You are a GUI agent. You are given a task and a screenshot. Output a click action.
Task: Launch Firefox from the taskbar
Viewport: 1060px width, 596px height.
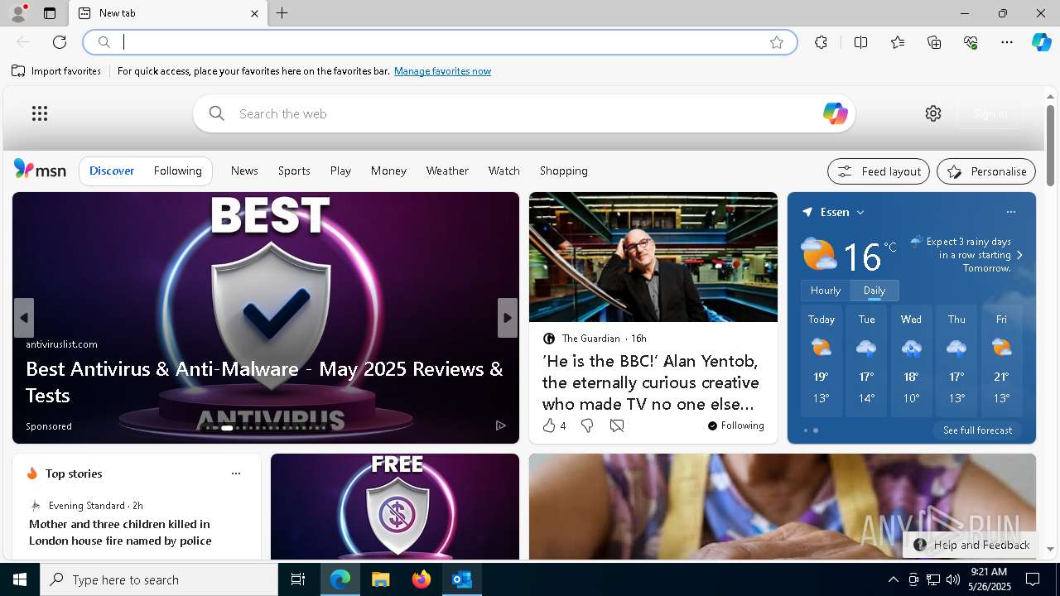[421, 579]
